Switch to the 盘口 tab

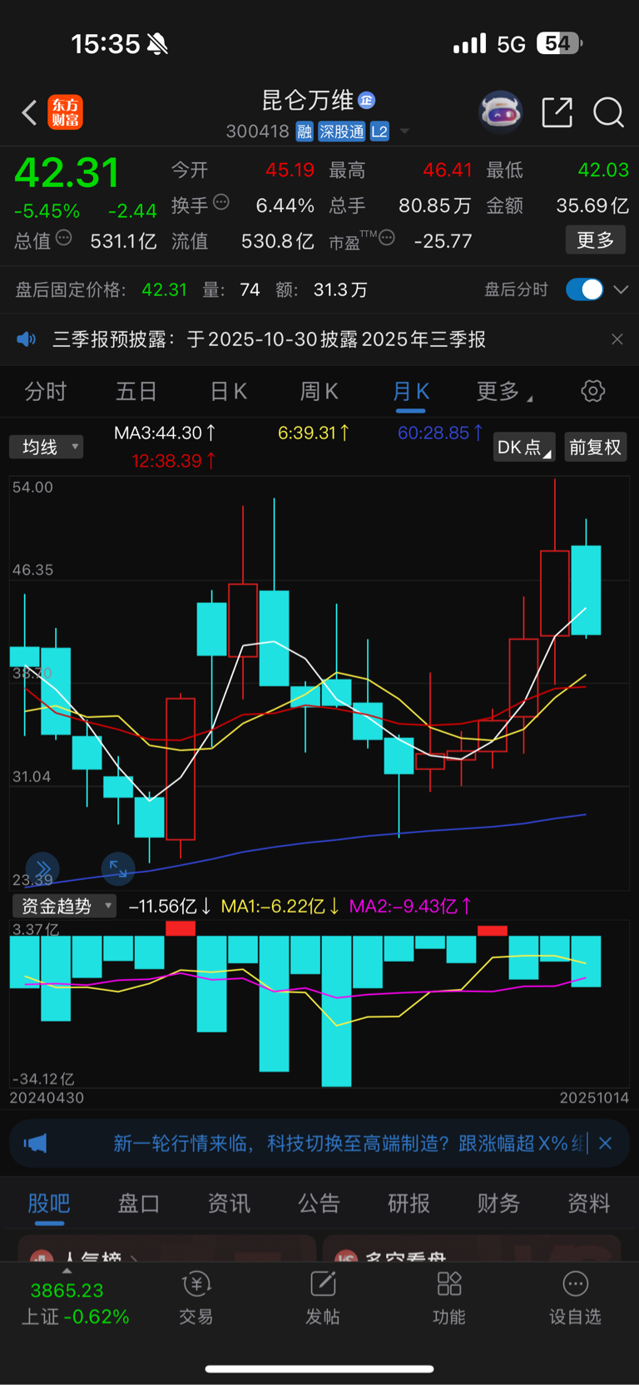coord(139,1203)
